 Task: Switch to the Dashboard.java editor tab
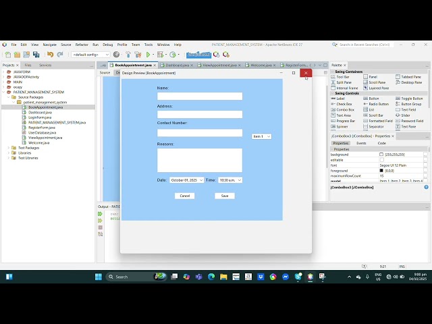click(x=177, y=65)
